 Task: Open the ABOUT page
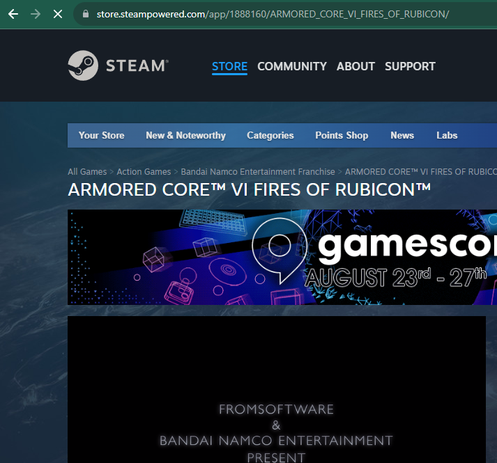pos(355,67)
